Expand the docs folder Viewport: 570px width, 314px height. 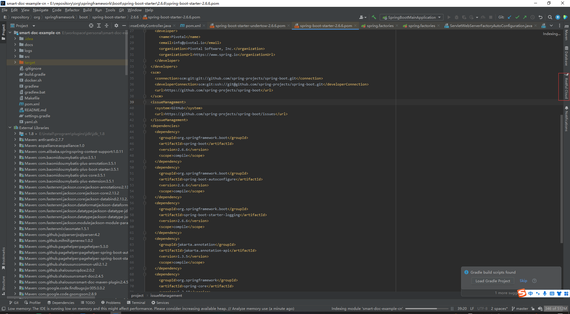click(15, 45)
